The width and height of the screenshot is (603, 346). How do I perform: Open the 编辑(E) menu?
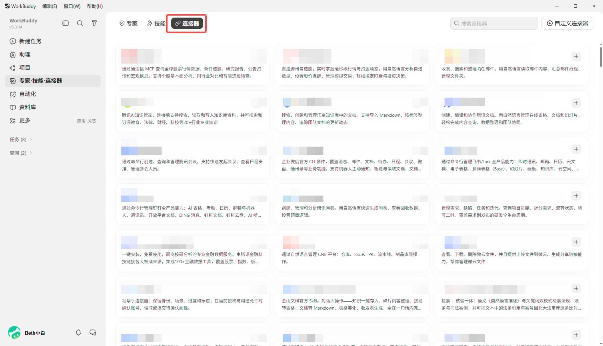coord(50,6)
